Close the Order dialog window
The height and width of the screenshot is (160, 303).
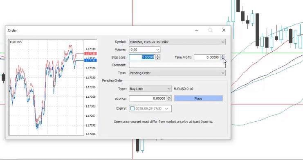(224, 30)
